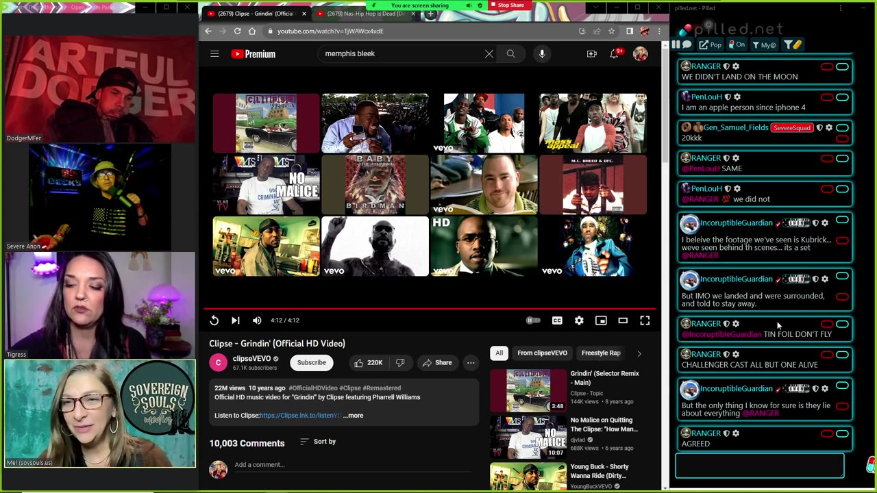Viewport: 877px width, 493px height.
Task: Open a new browser tab
Action: tap(430, 14)
